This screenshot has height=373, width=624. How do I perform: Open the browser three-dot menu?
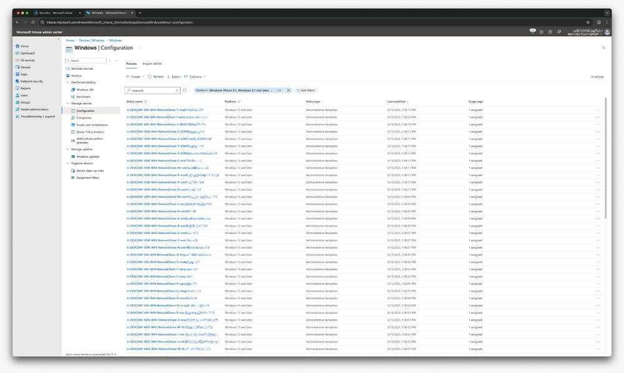point(607,22)
